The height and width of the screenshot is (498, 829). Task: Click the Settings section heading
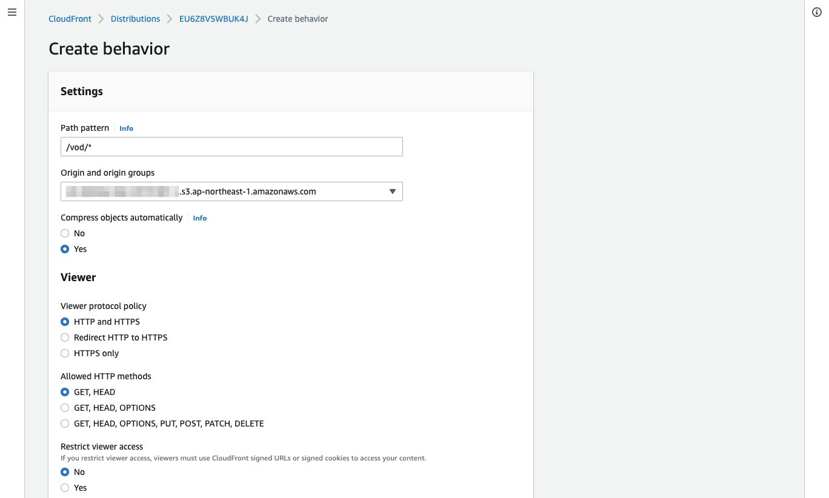[x=82, y=91]
